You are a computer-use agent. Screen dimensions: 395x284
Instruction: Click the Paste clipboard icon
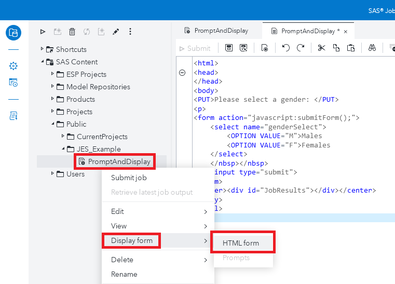tap(351, 48)
